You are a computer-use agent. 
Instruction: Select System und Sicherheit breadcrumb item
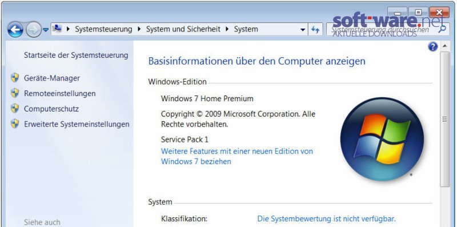(183, 29)
